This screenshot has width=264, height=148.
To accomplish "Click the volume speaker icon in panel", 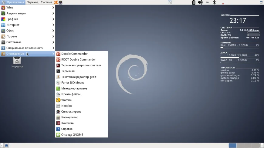I will (x=200, y=2).
